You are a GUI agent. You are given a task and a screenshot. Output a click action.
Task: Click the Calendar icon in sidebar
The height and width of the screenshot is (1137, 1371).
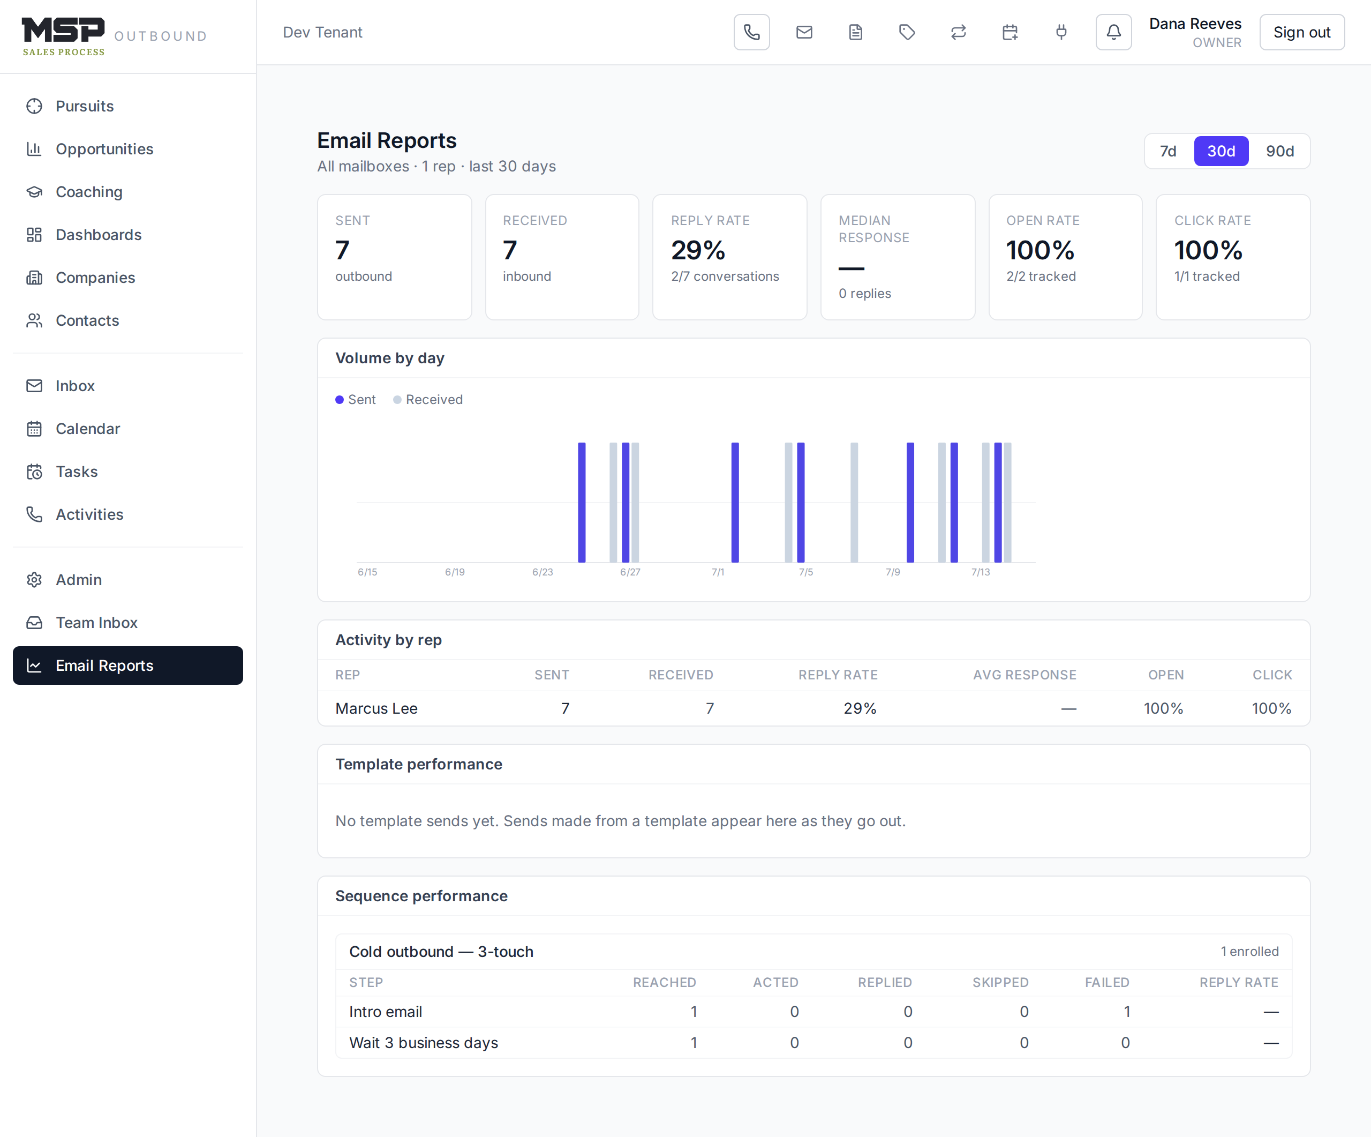(34, 429)
